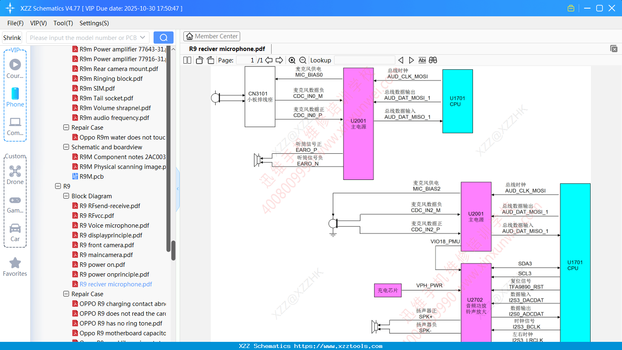Go to the next page arrow
This screenshot has width=622, height=350.
coord(279,60)
